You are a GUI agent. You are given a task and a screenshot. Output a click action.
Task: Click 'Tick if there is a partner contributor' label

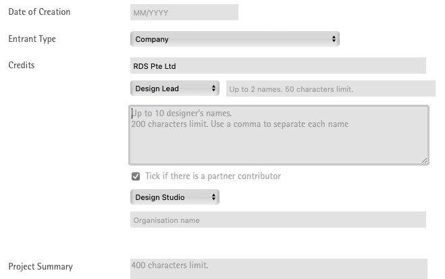[213, 176]
